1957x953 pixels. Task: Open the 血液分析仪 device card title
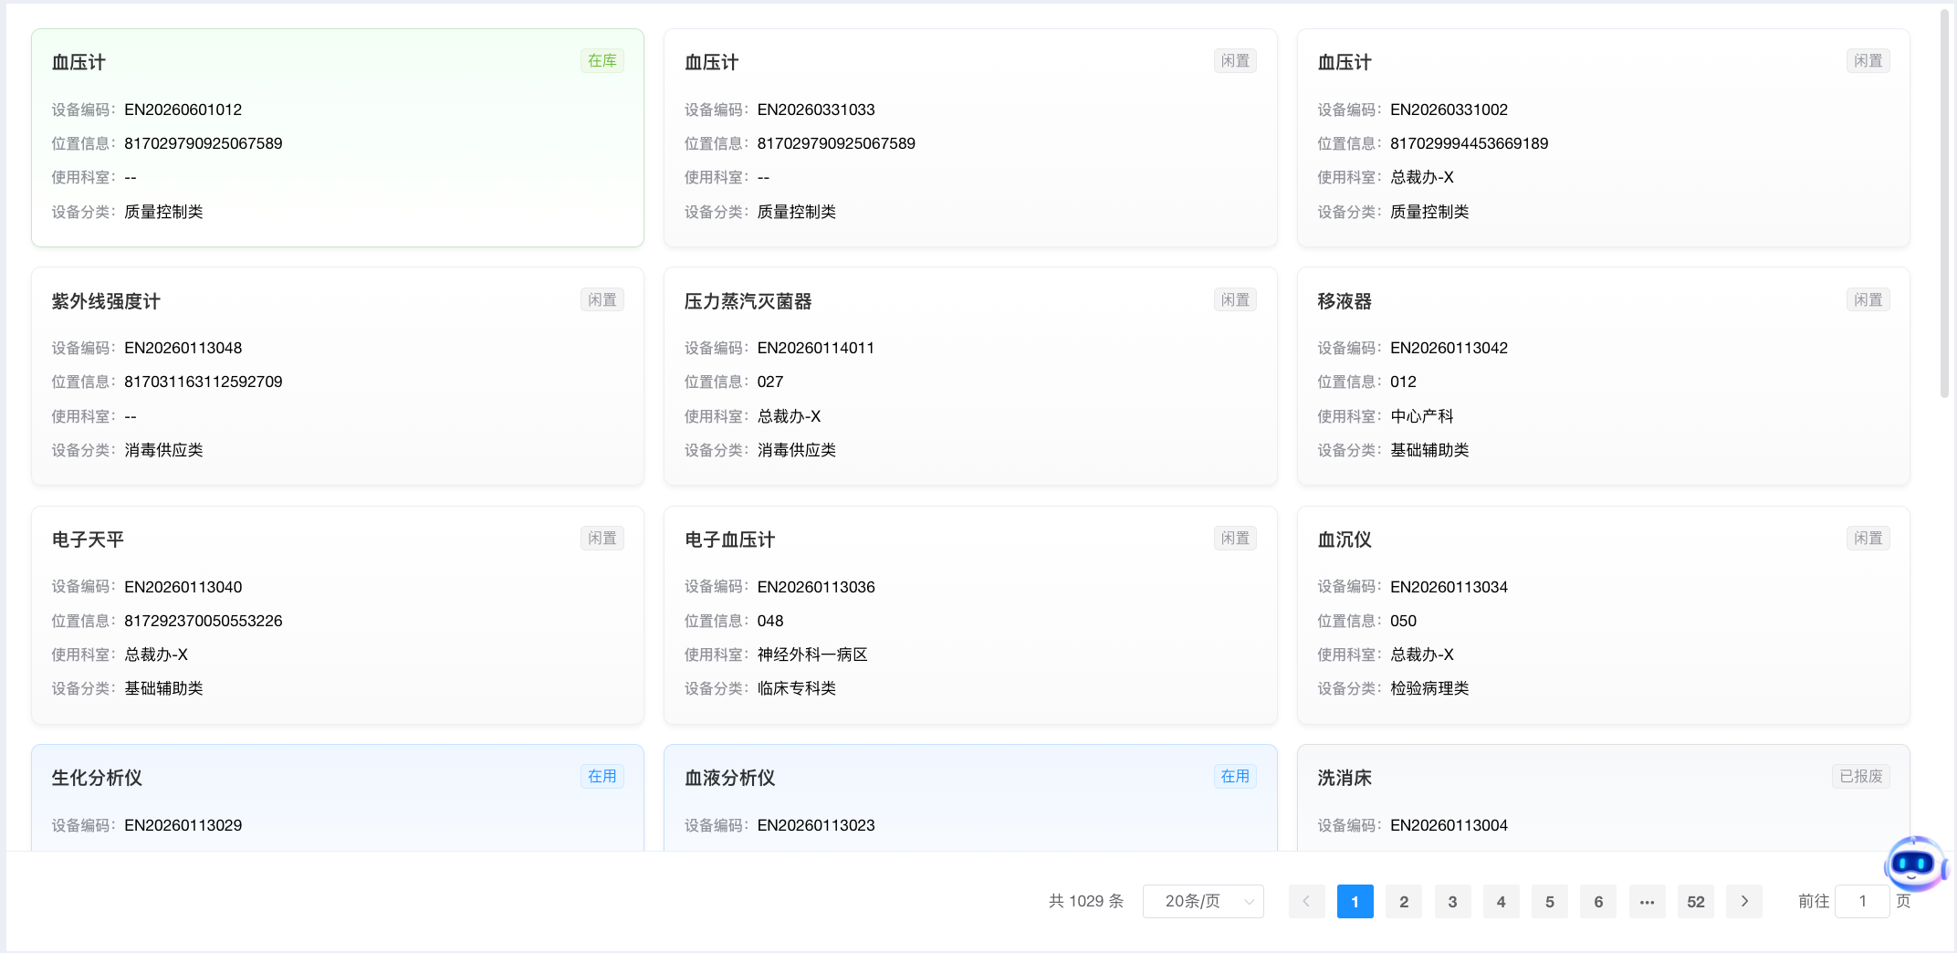tap(729, 778)
